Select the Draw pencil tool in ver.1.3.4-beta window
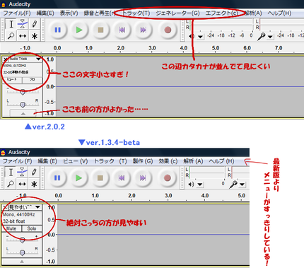This screenshot has height=268, width=304. 34,172
